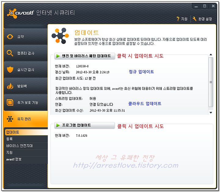Click scrollbar up arrow in update panel
This screenshot has height=192, width=220.
211,55
